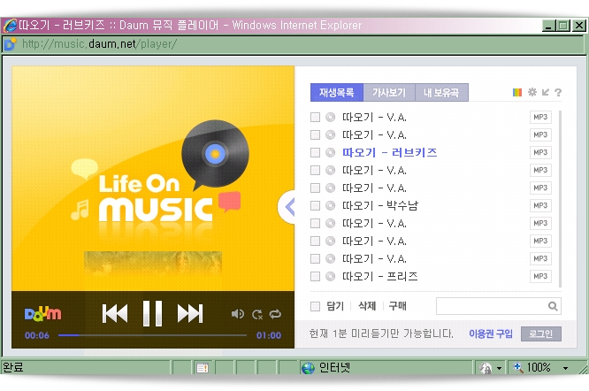Viewport: 589px width, 391px height.
Task: Open the 내 보유곡 tab
Action: pos(442,92)
